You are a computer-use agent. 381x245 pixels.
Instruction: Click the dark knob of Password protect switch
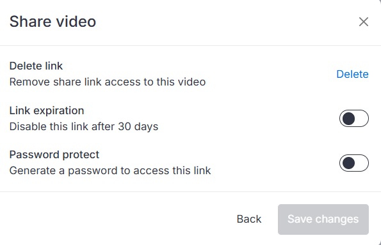[349, 163]
